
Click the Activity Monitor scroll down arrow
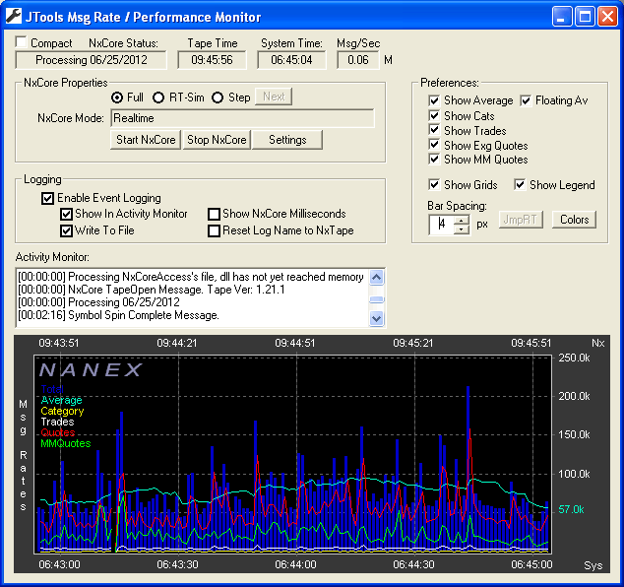pos(377,318)
